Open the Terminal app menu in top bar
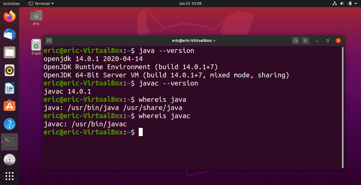The width and height of the screenshot is (361, 185). [x=41, y=3]
